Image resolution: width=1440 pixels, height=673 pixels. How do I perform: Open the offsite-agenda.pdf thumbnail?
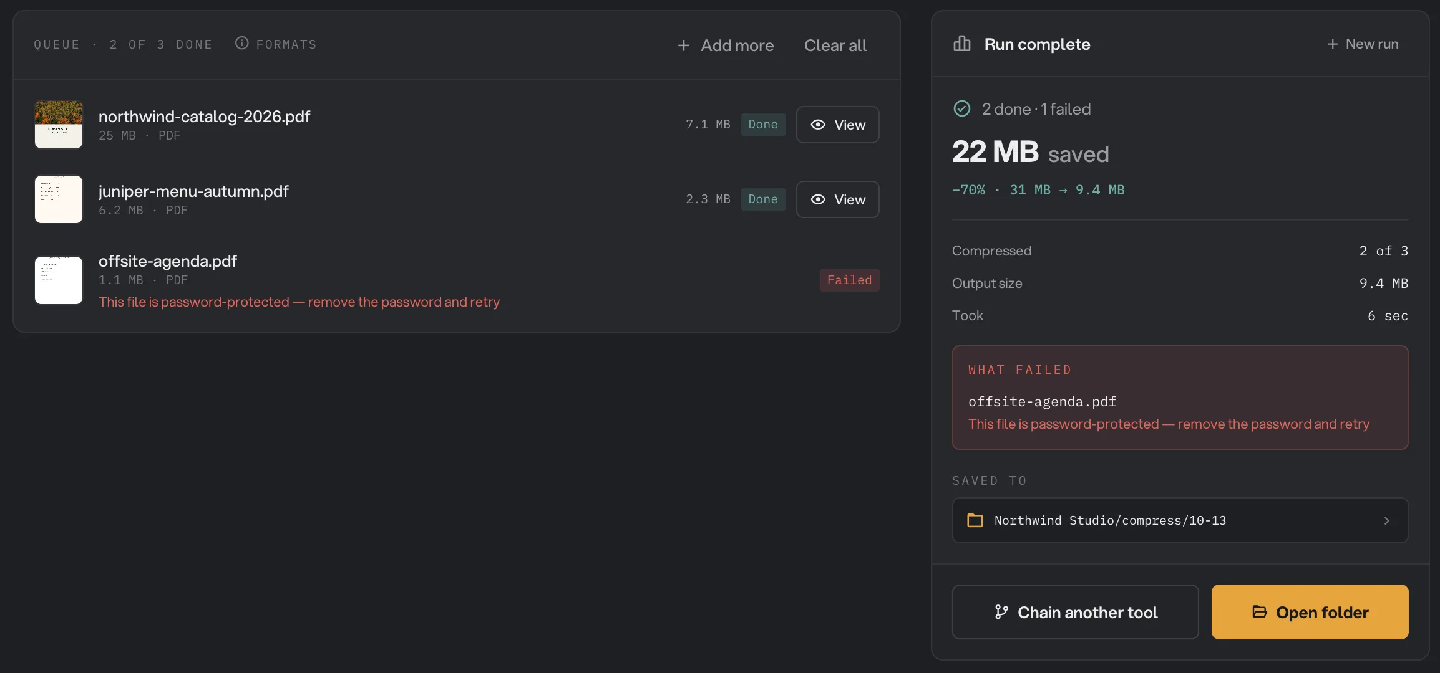[59, 280]
